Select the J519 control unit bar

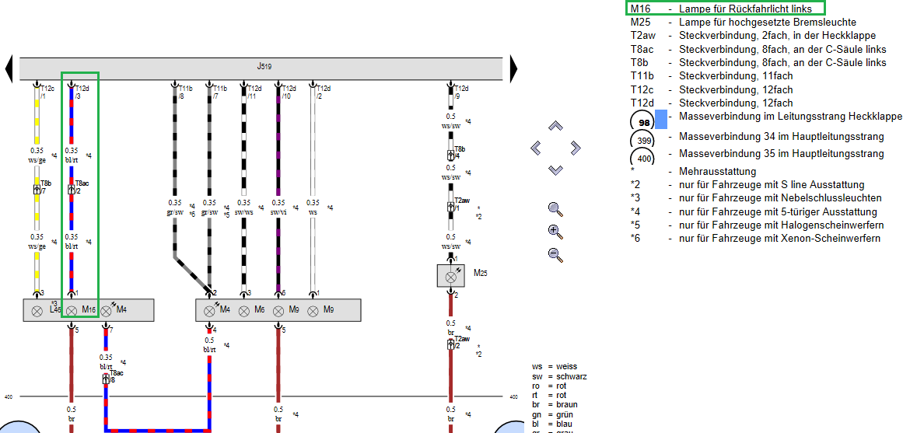pos(261,68)
